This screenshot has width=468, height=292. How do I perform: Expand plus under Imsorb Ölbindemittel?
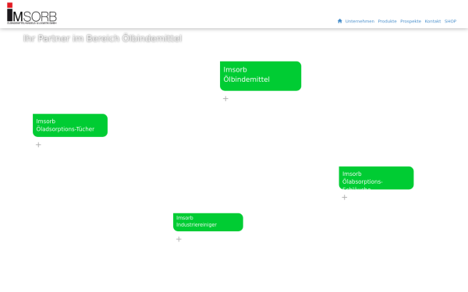coord(225,99)
